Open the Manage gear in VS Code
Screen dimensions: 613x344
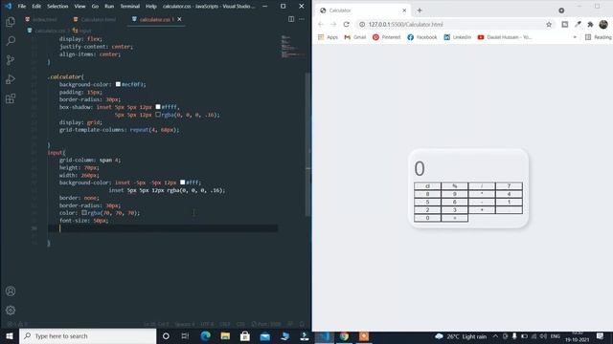[11, 310]
